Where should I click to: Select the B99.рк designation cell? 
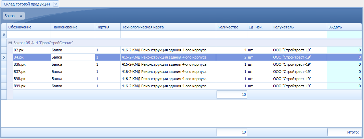pyautogui.click(x=32, y=86)
